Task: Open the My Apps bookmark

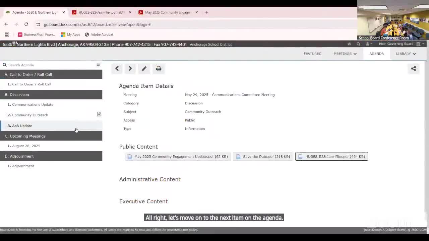Action: [x=70, y=34]
